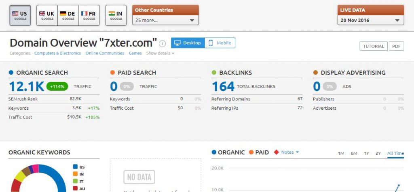This screenshot has height=192, width=414.
Task: Click the AU red legend swatch
Action: (75, 189)
